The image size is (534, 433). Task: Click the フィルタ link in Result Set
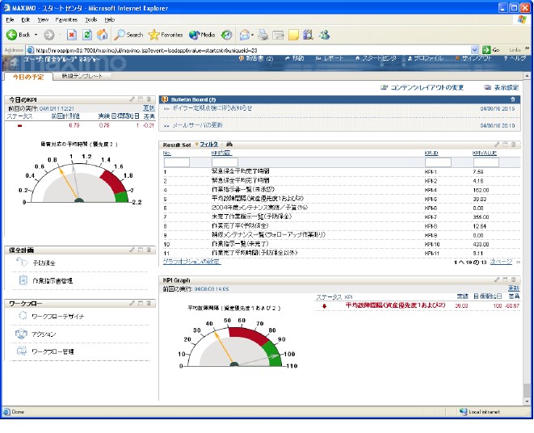click(208, 143)
